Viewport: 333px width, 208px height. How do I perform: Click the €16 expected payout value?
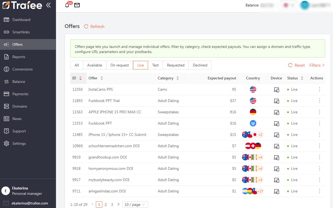coord(233,112)
